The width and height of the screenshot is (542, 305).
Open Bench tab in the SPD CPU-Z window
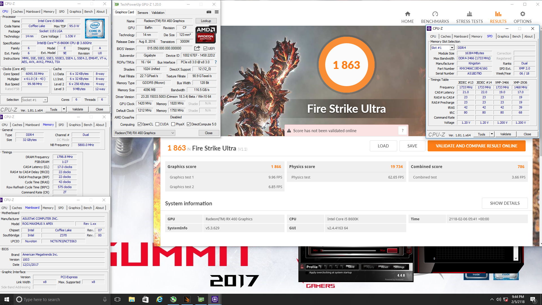[516, 36]
